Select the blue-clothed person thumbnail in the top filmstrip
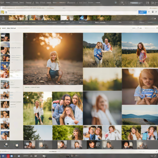158x158 pixels. [83, 18]
